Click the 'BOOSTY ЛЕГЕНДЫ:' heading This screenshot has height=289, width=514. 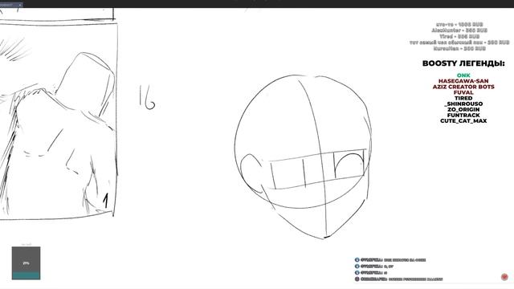(x=463, y=63)
